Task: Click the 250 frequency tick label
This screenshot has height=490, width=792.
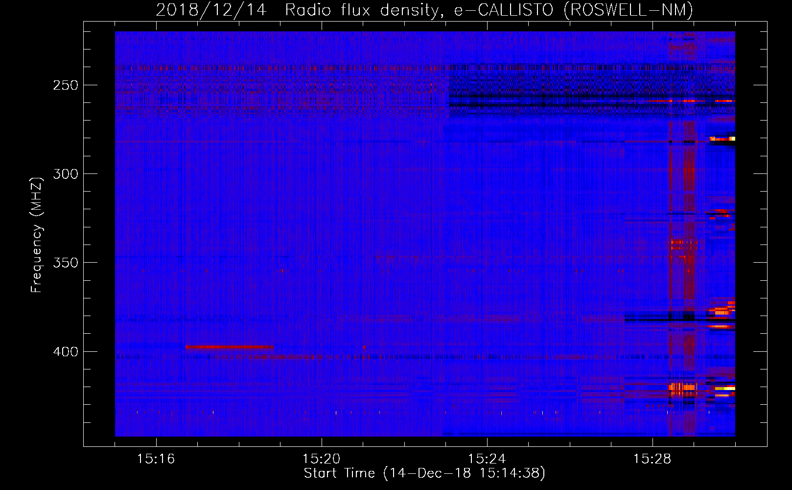Action: (x=66, y=85)
